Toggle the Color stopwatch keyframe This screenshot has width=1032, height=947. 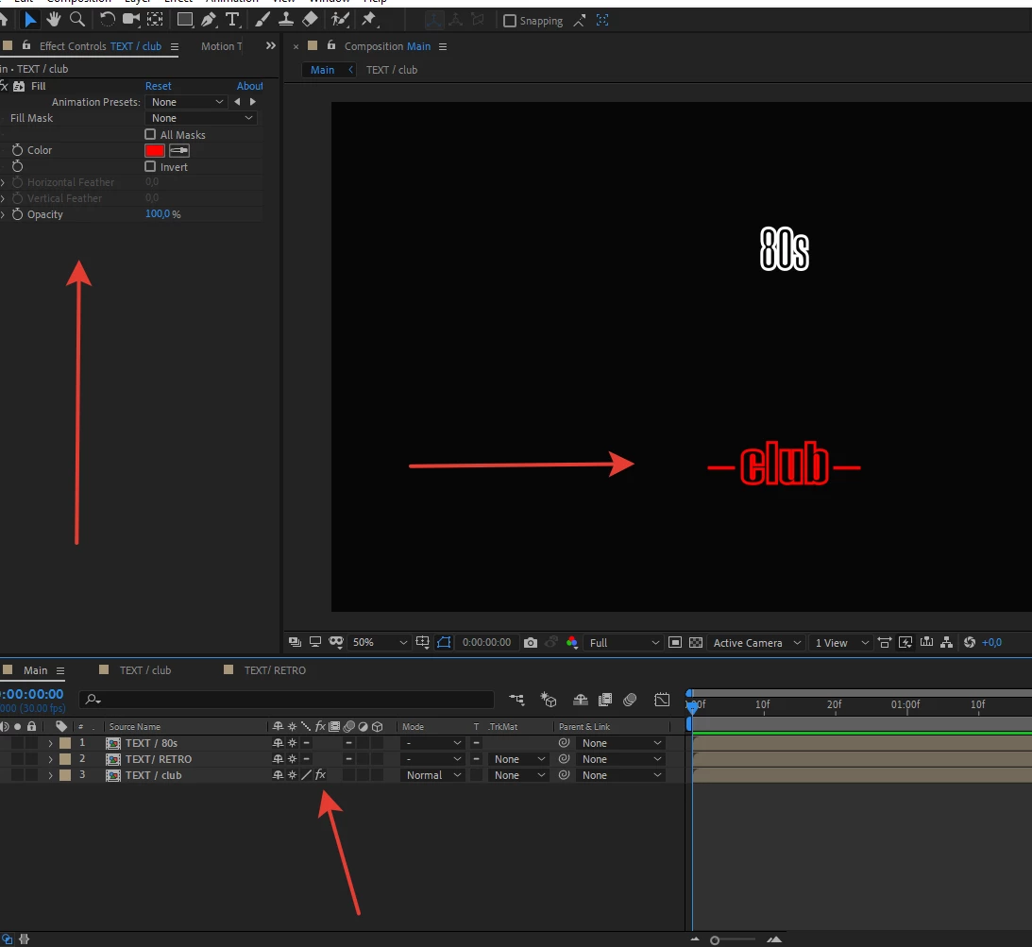click(18, 150)
